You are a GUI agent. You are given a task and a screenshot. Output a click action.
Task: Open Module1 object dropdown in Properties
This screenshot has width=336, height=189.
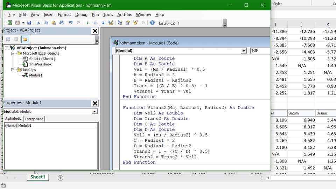94,112
